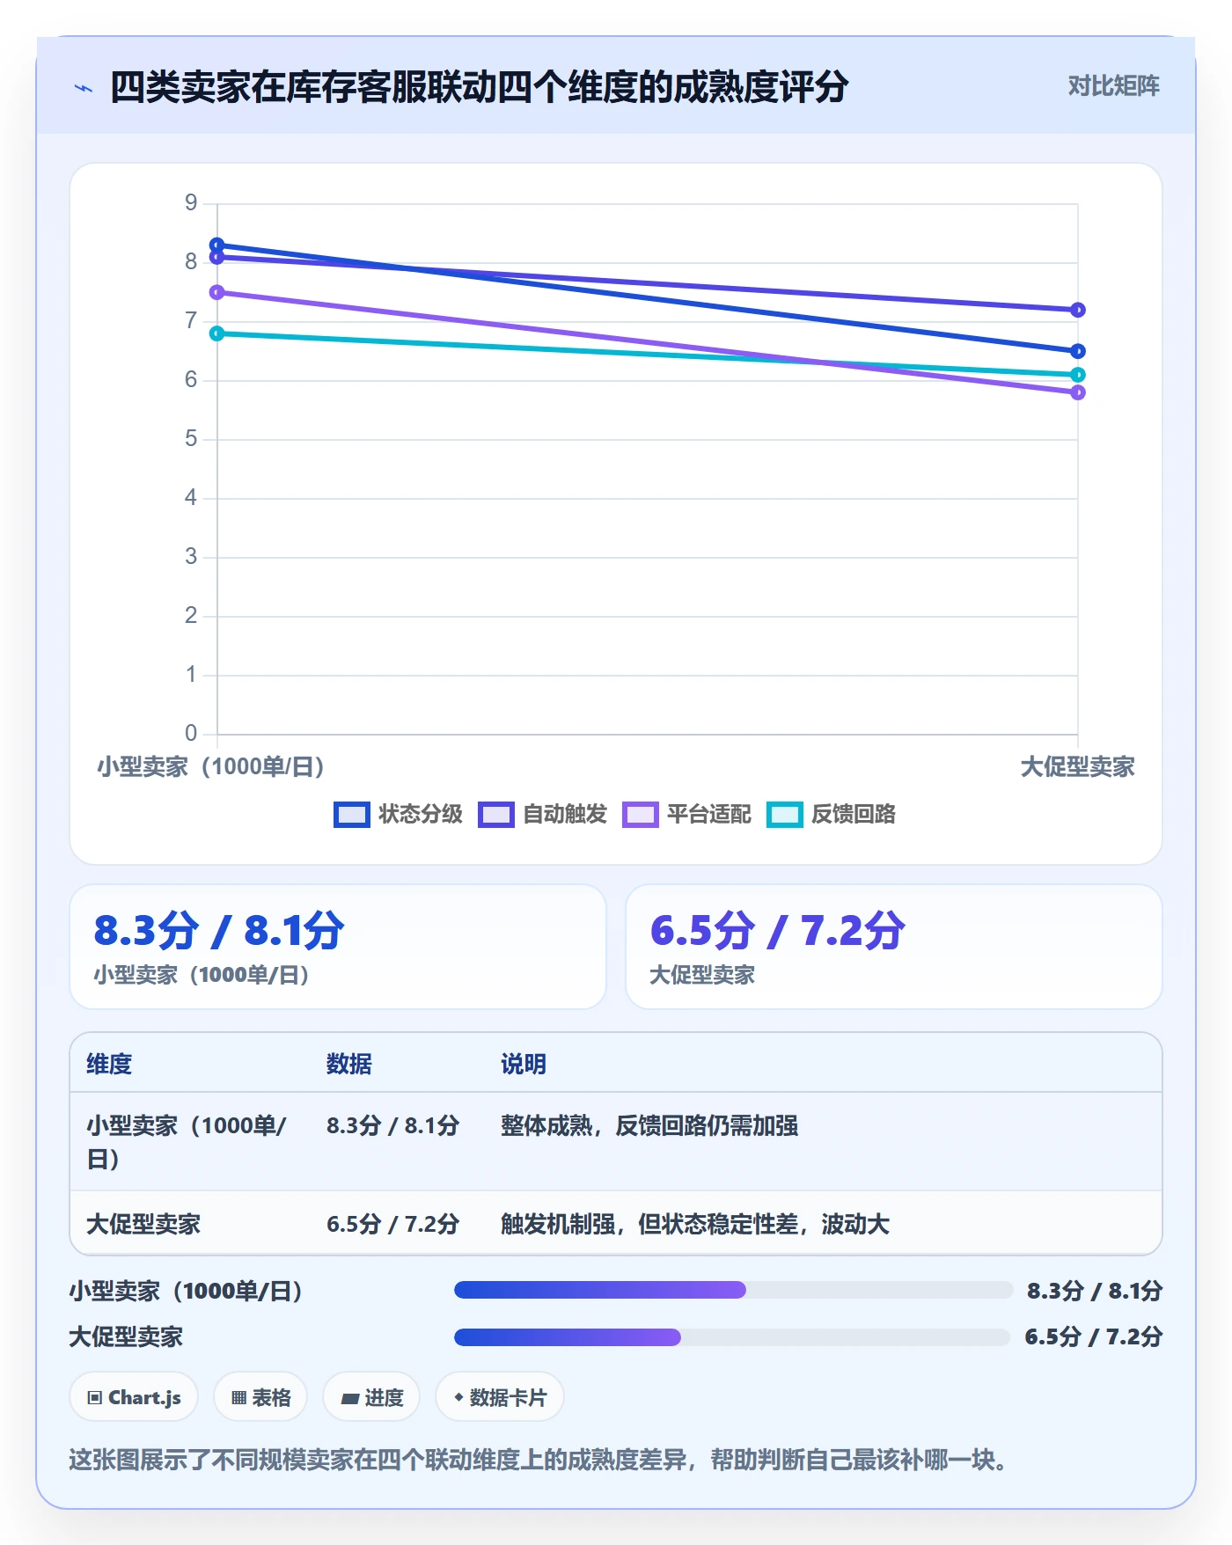Select the 数据卡片 tag chip
This screenshot has width=1232, height=1545.
(x=500, y=1397)
